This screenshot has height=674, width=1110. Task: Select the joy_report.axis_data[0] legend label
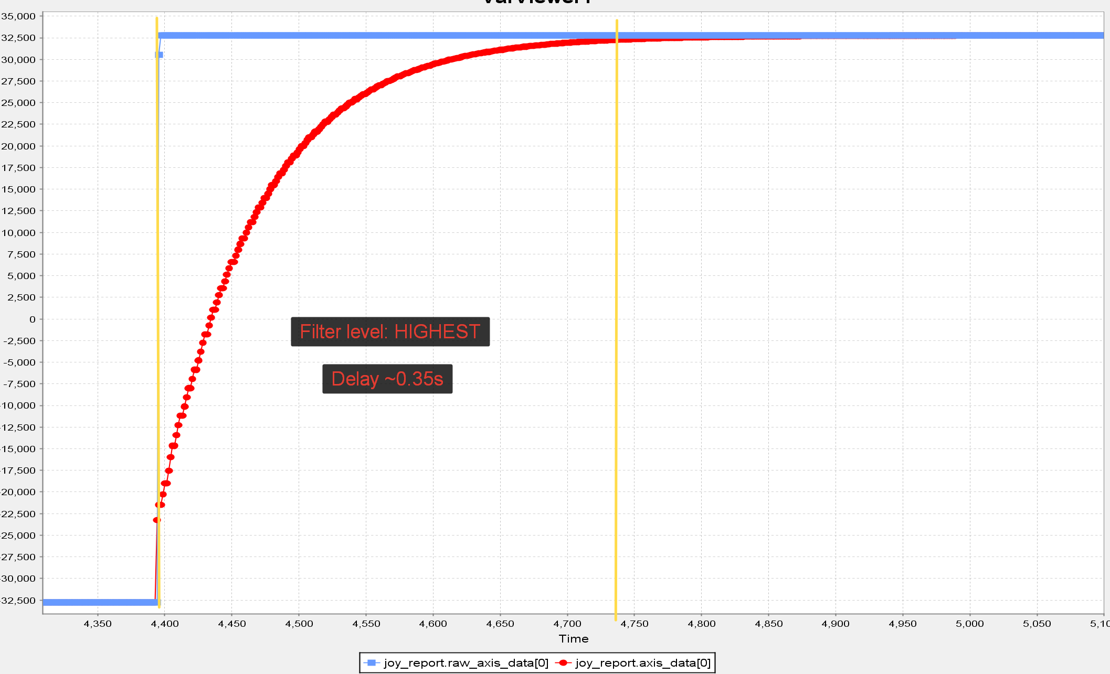click(643, 663)
